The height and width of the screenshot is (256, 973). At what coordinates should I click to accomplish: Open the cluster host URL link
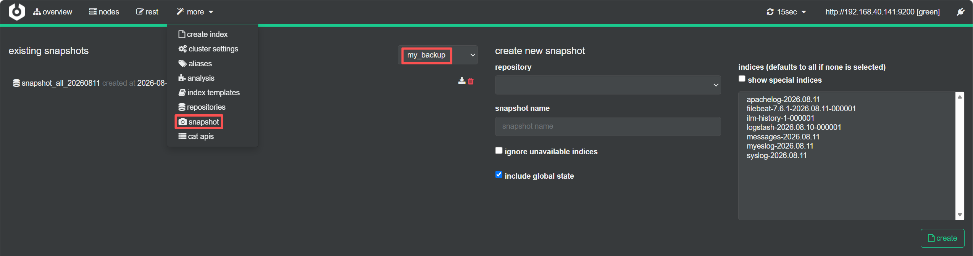[882, 12]
